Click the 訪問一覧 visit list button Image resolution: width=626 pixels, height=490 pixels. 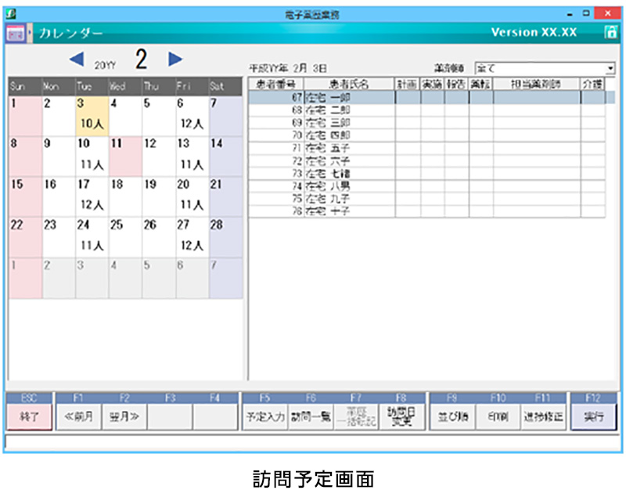tap(311, 416)
